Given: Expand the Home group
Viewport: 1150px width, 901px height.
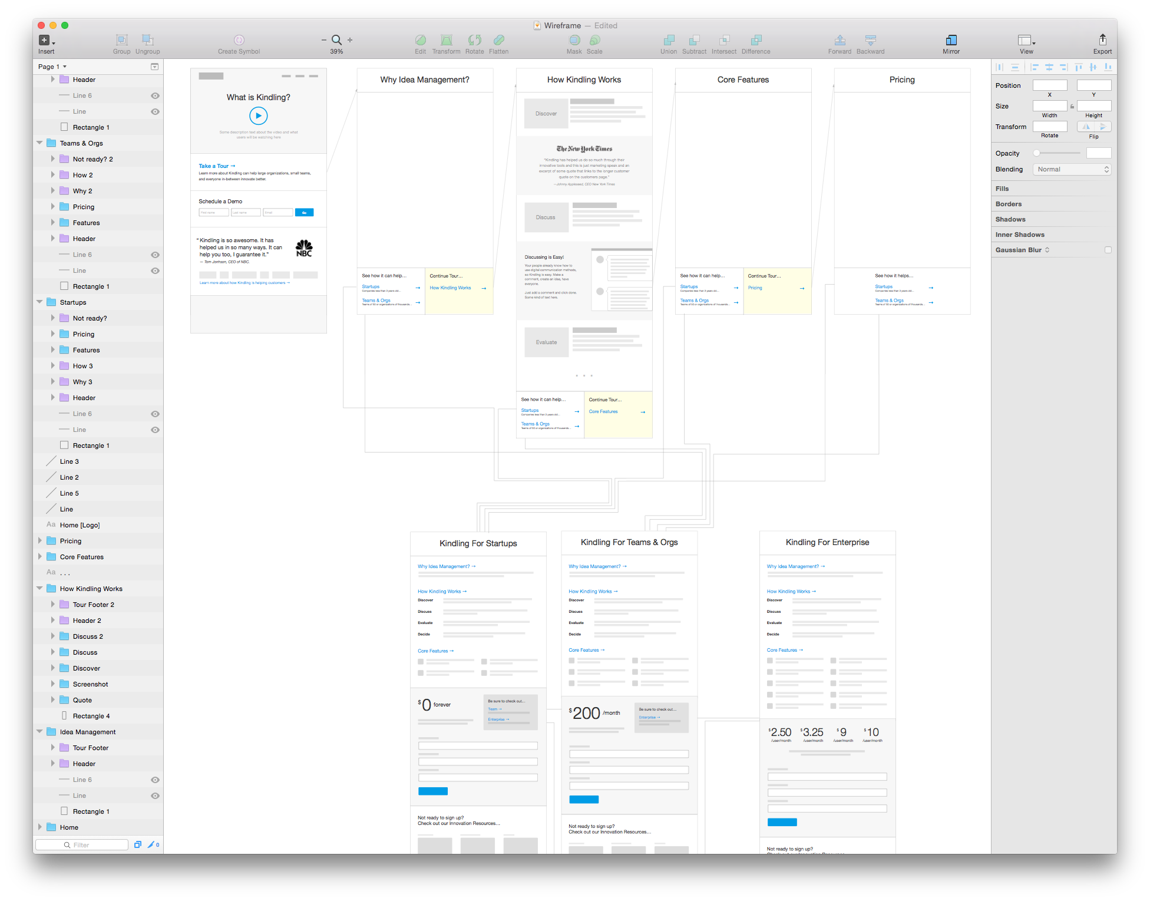Looking at the screenshot, I should (x=39, y=827).
